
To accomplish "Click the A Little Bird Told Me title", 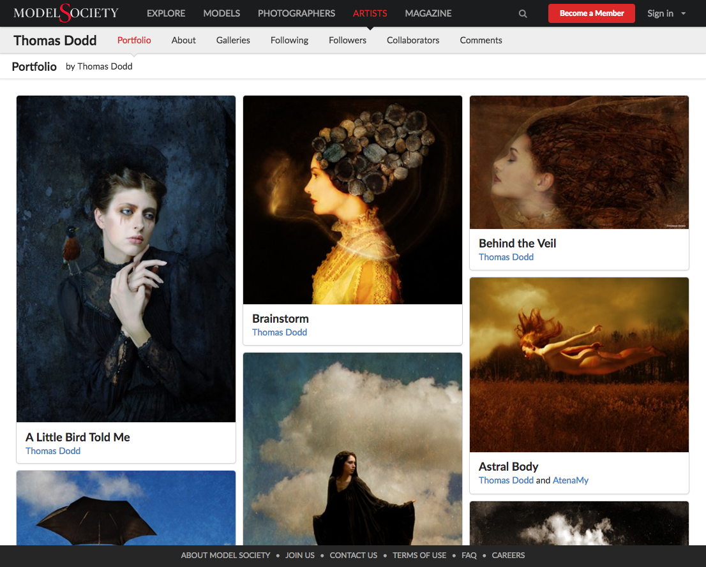I will [78, 437].
